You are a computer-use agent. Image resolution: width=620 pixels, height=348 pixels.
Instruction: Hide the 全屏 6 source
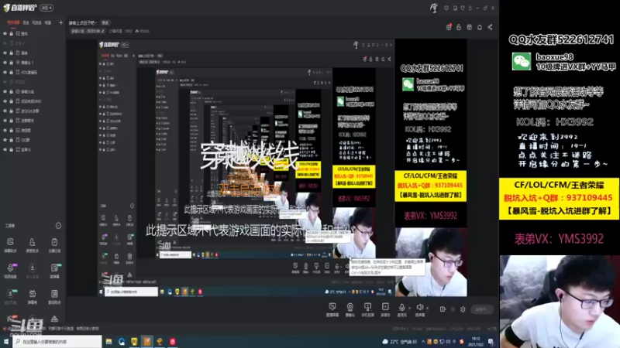(x=5, y=149)
